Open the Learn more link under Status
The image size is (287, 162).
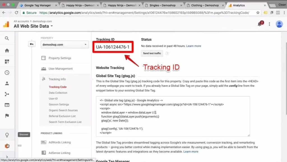pyautogui.click(x=193, y=46)
